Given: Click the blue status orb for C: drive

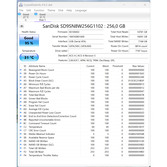Looking at the screenshot, I should [x=19, y=14].
